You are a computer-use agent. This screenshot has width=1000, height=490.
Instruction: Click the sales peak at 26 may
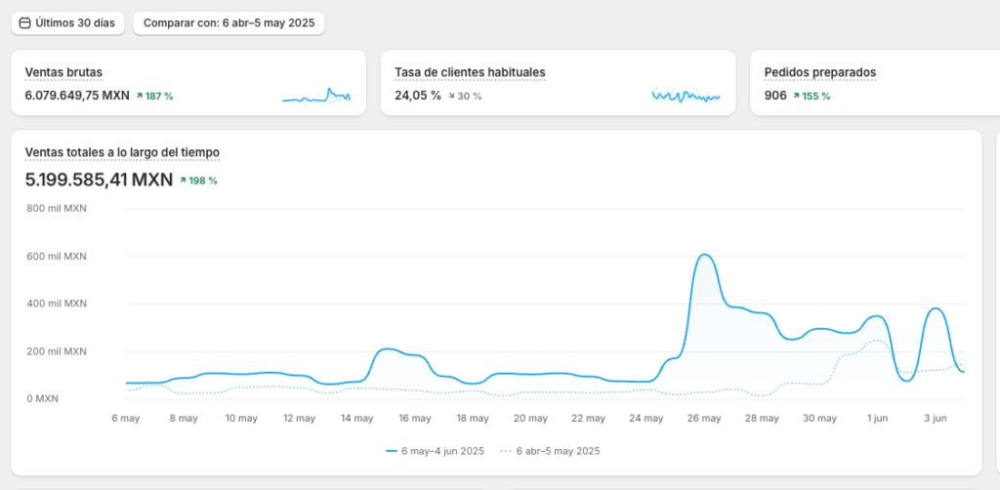pos(705,256)
